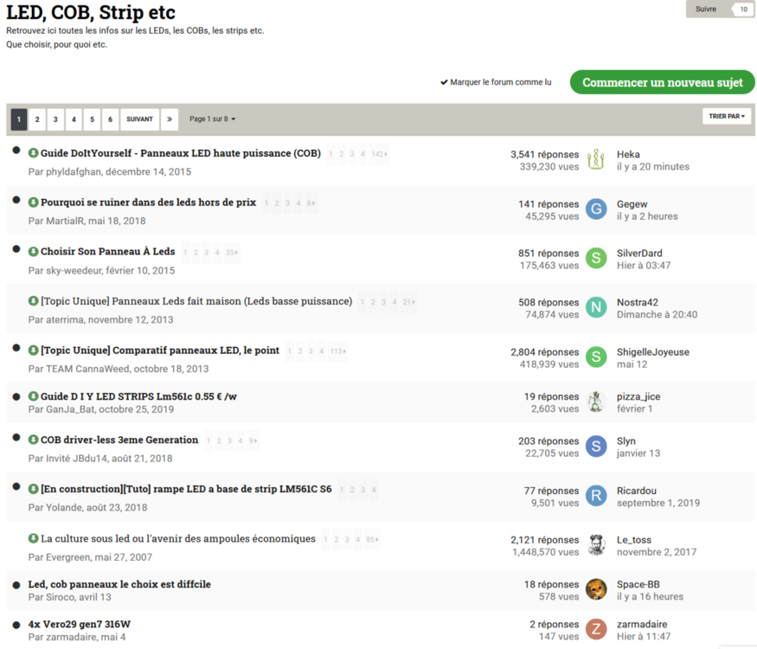This screenshot has width=757, height=649.
Task: Open Le_toss's avatar
Action: coord(596,545)
